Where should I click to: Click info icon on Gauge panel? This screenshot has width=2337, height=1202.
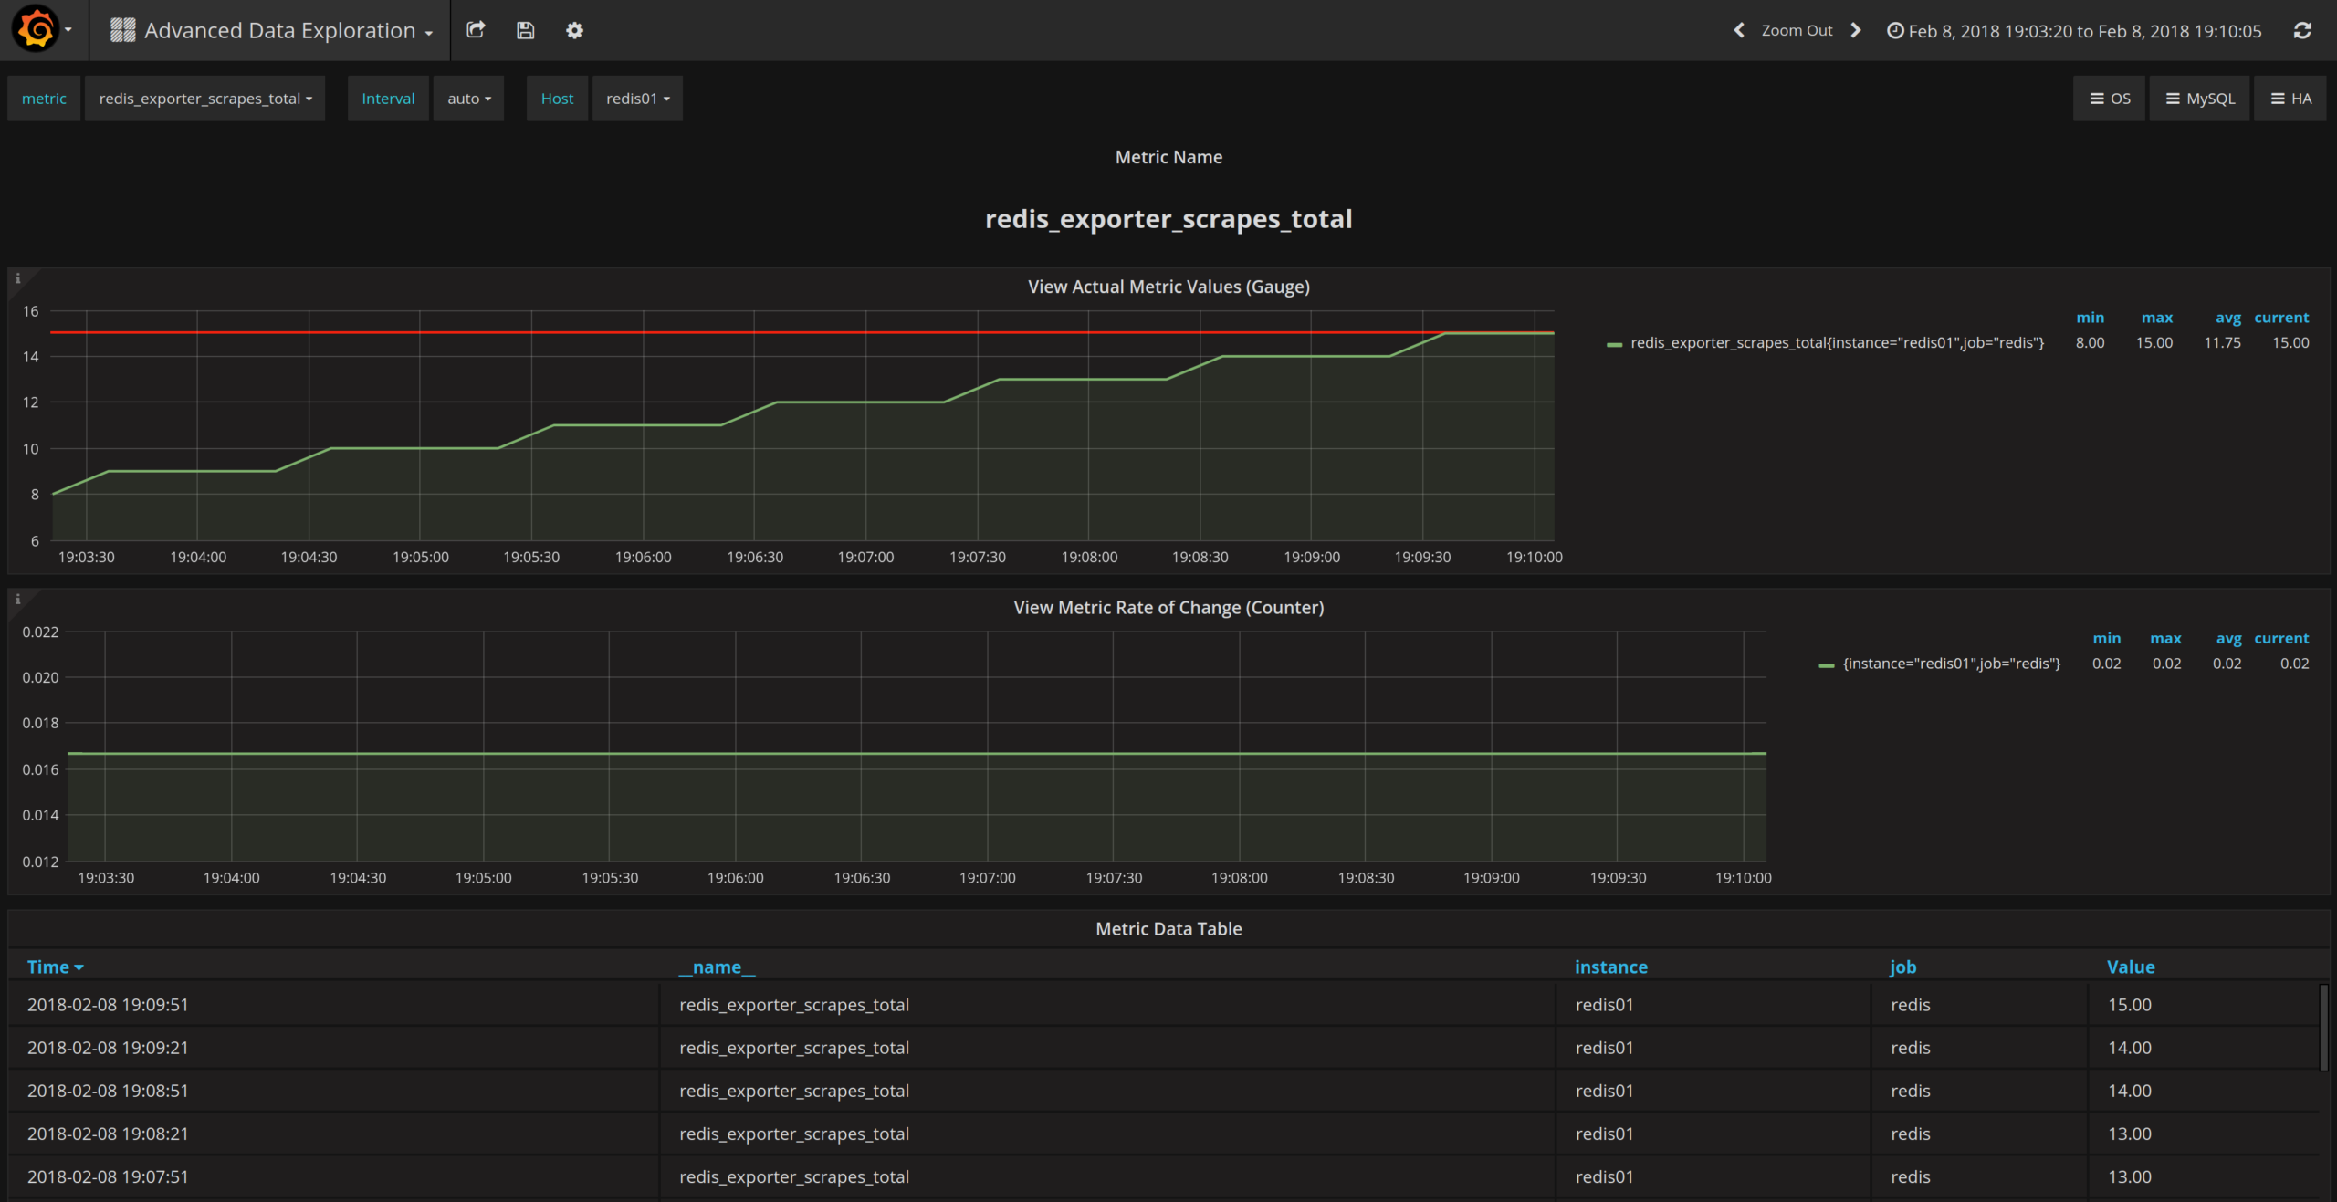click(17, 278)
